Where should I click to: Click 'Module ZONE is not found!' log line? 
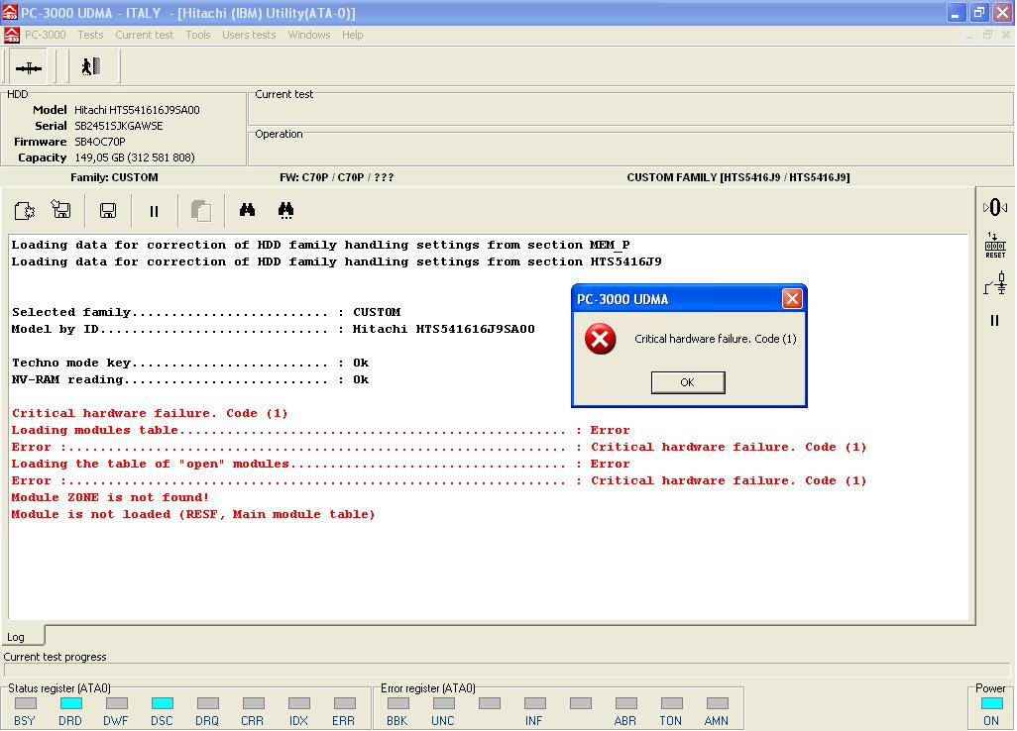pos(110,497)
